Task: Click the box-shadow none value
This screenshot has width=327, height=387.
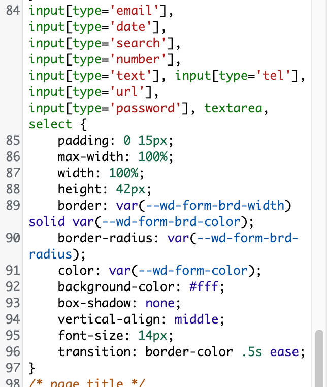Action: coord(159,303)
